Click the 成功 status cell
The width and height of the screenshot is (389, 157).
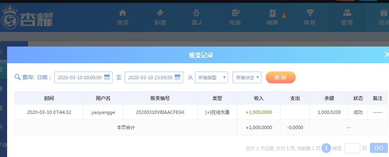click(x=358, y=112)
